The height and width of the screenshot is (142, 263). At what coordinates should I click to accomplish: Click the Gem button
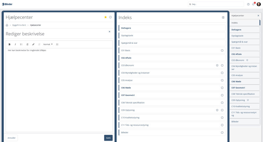click(x=108, y=138)
